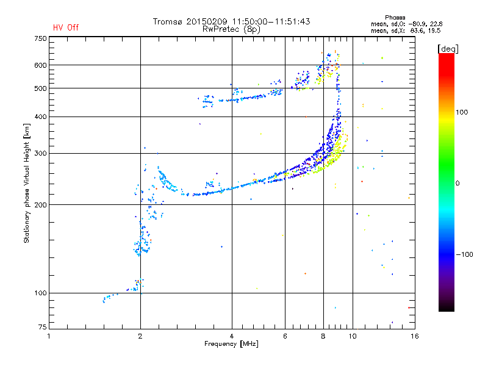Click the 'mean, sd,X: 83.6, 19.5' line

406,30
